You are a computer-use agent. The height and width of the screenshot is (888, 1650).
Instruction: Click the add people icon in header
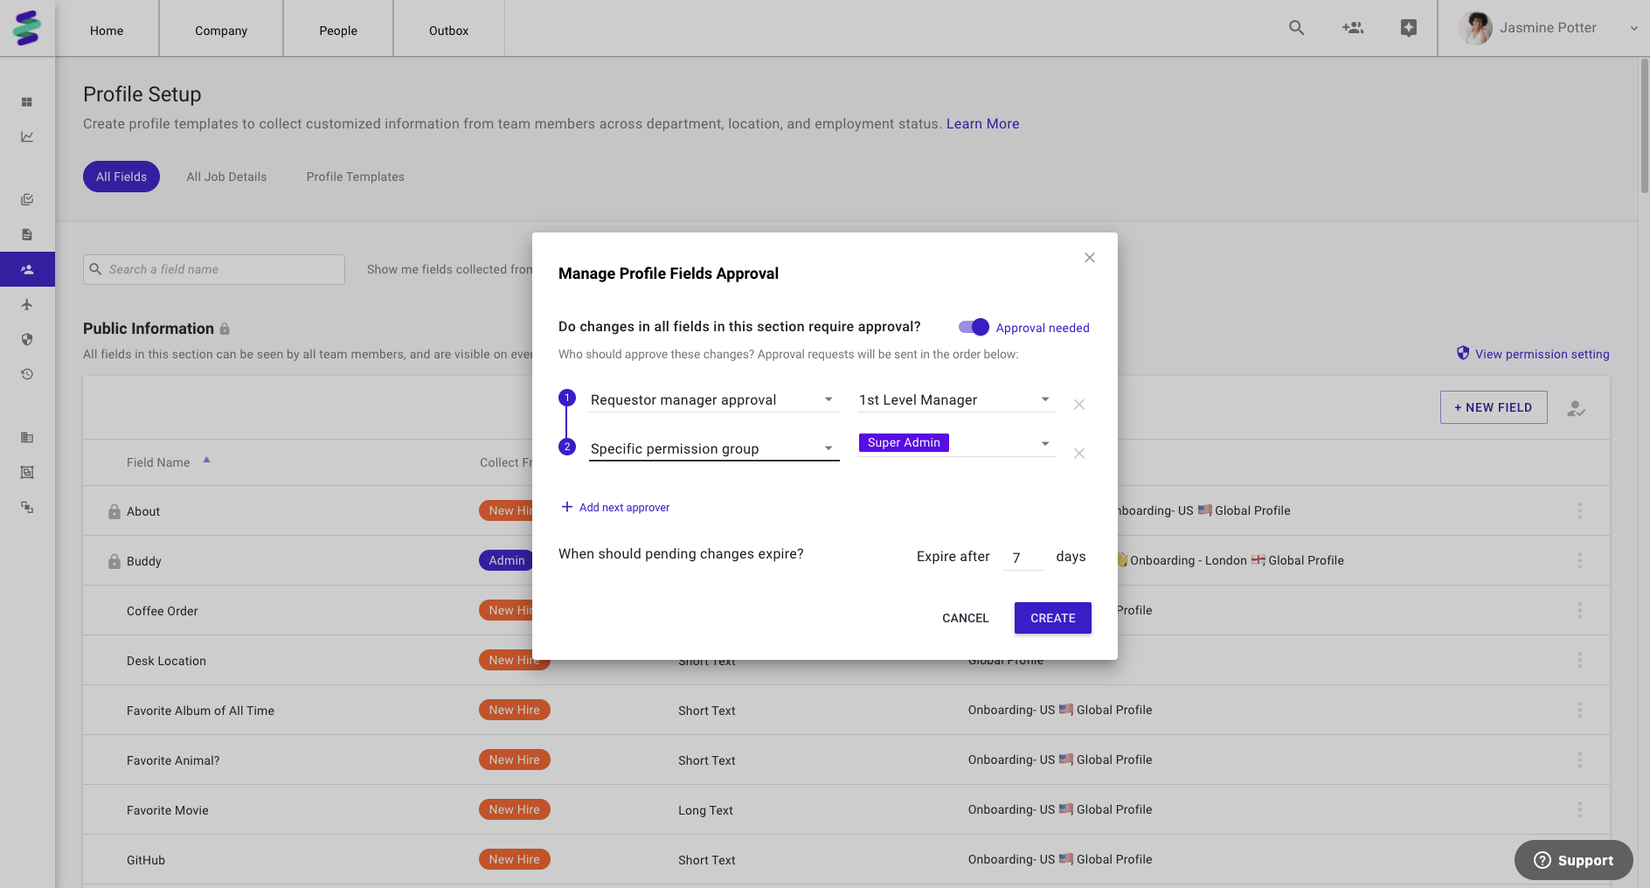(1352, 28)
